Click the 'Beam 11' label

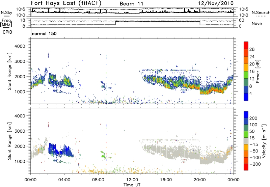[131, 4]
